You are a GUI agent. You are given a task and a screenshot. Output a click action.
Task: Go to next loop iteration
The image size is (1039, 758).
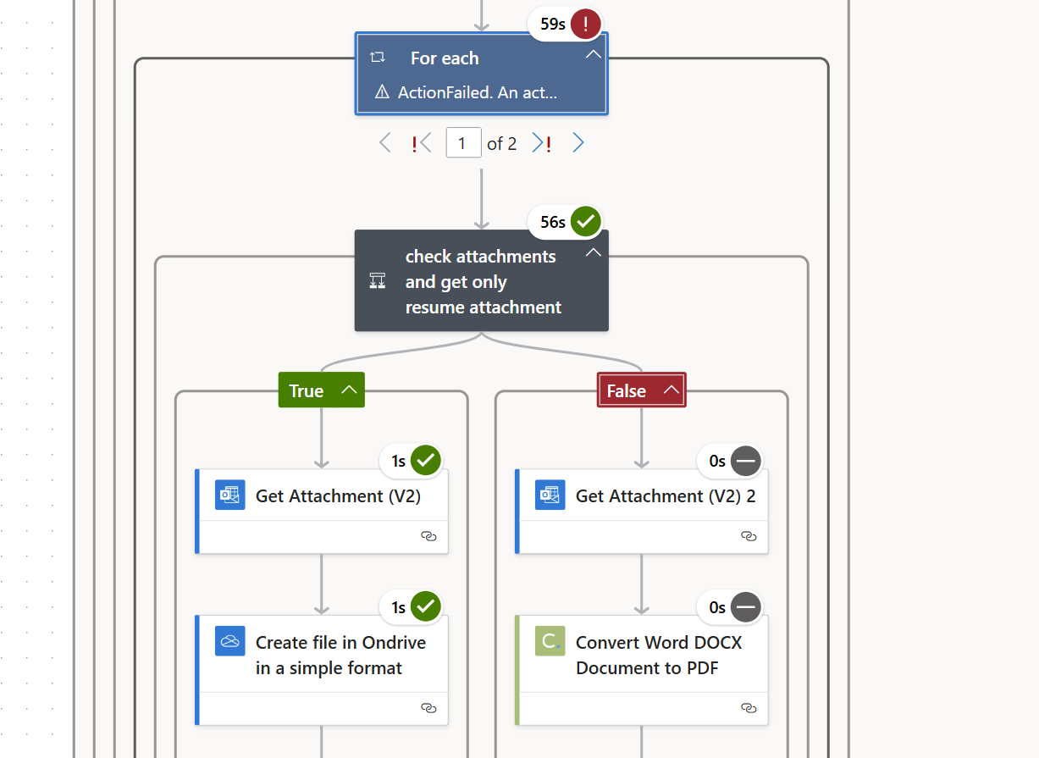(x=578, y=143)
